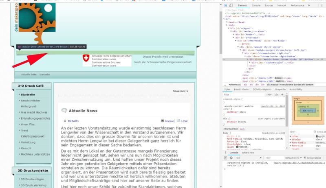The width and height of the screenshot is (326, 188).
Task: Open the jquery-migrate.min.js source link
Action: click(x=299, y=163)
